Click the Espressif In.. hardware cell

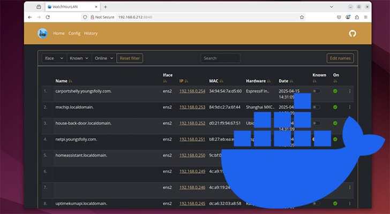pos(258,91)
